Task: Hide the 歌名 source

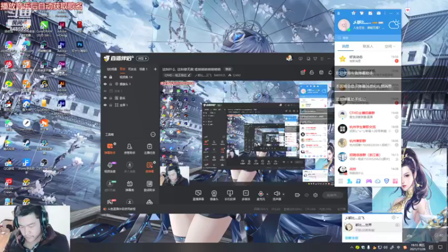Action: pos(105,98)
